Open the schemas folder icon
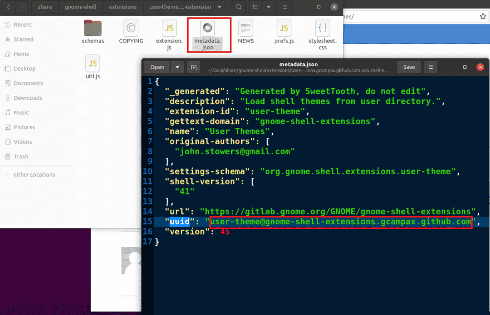 click(92, 29)
